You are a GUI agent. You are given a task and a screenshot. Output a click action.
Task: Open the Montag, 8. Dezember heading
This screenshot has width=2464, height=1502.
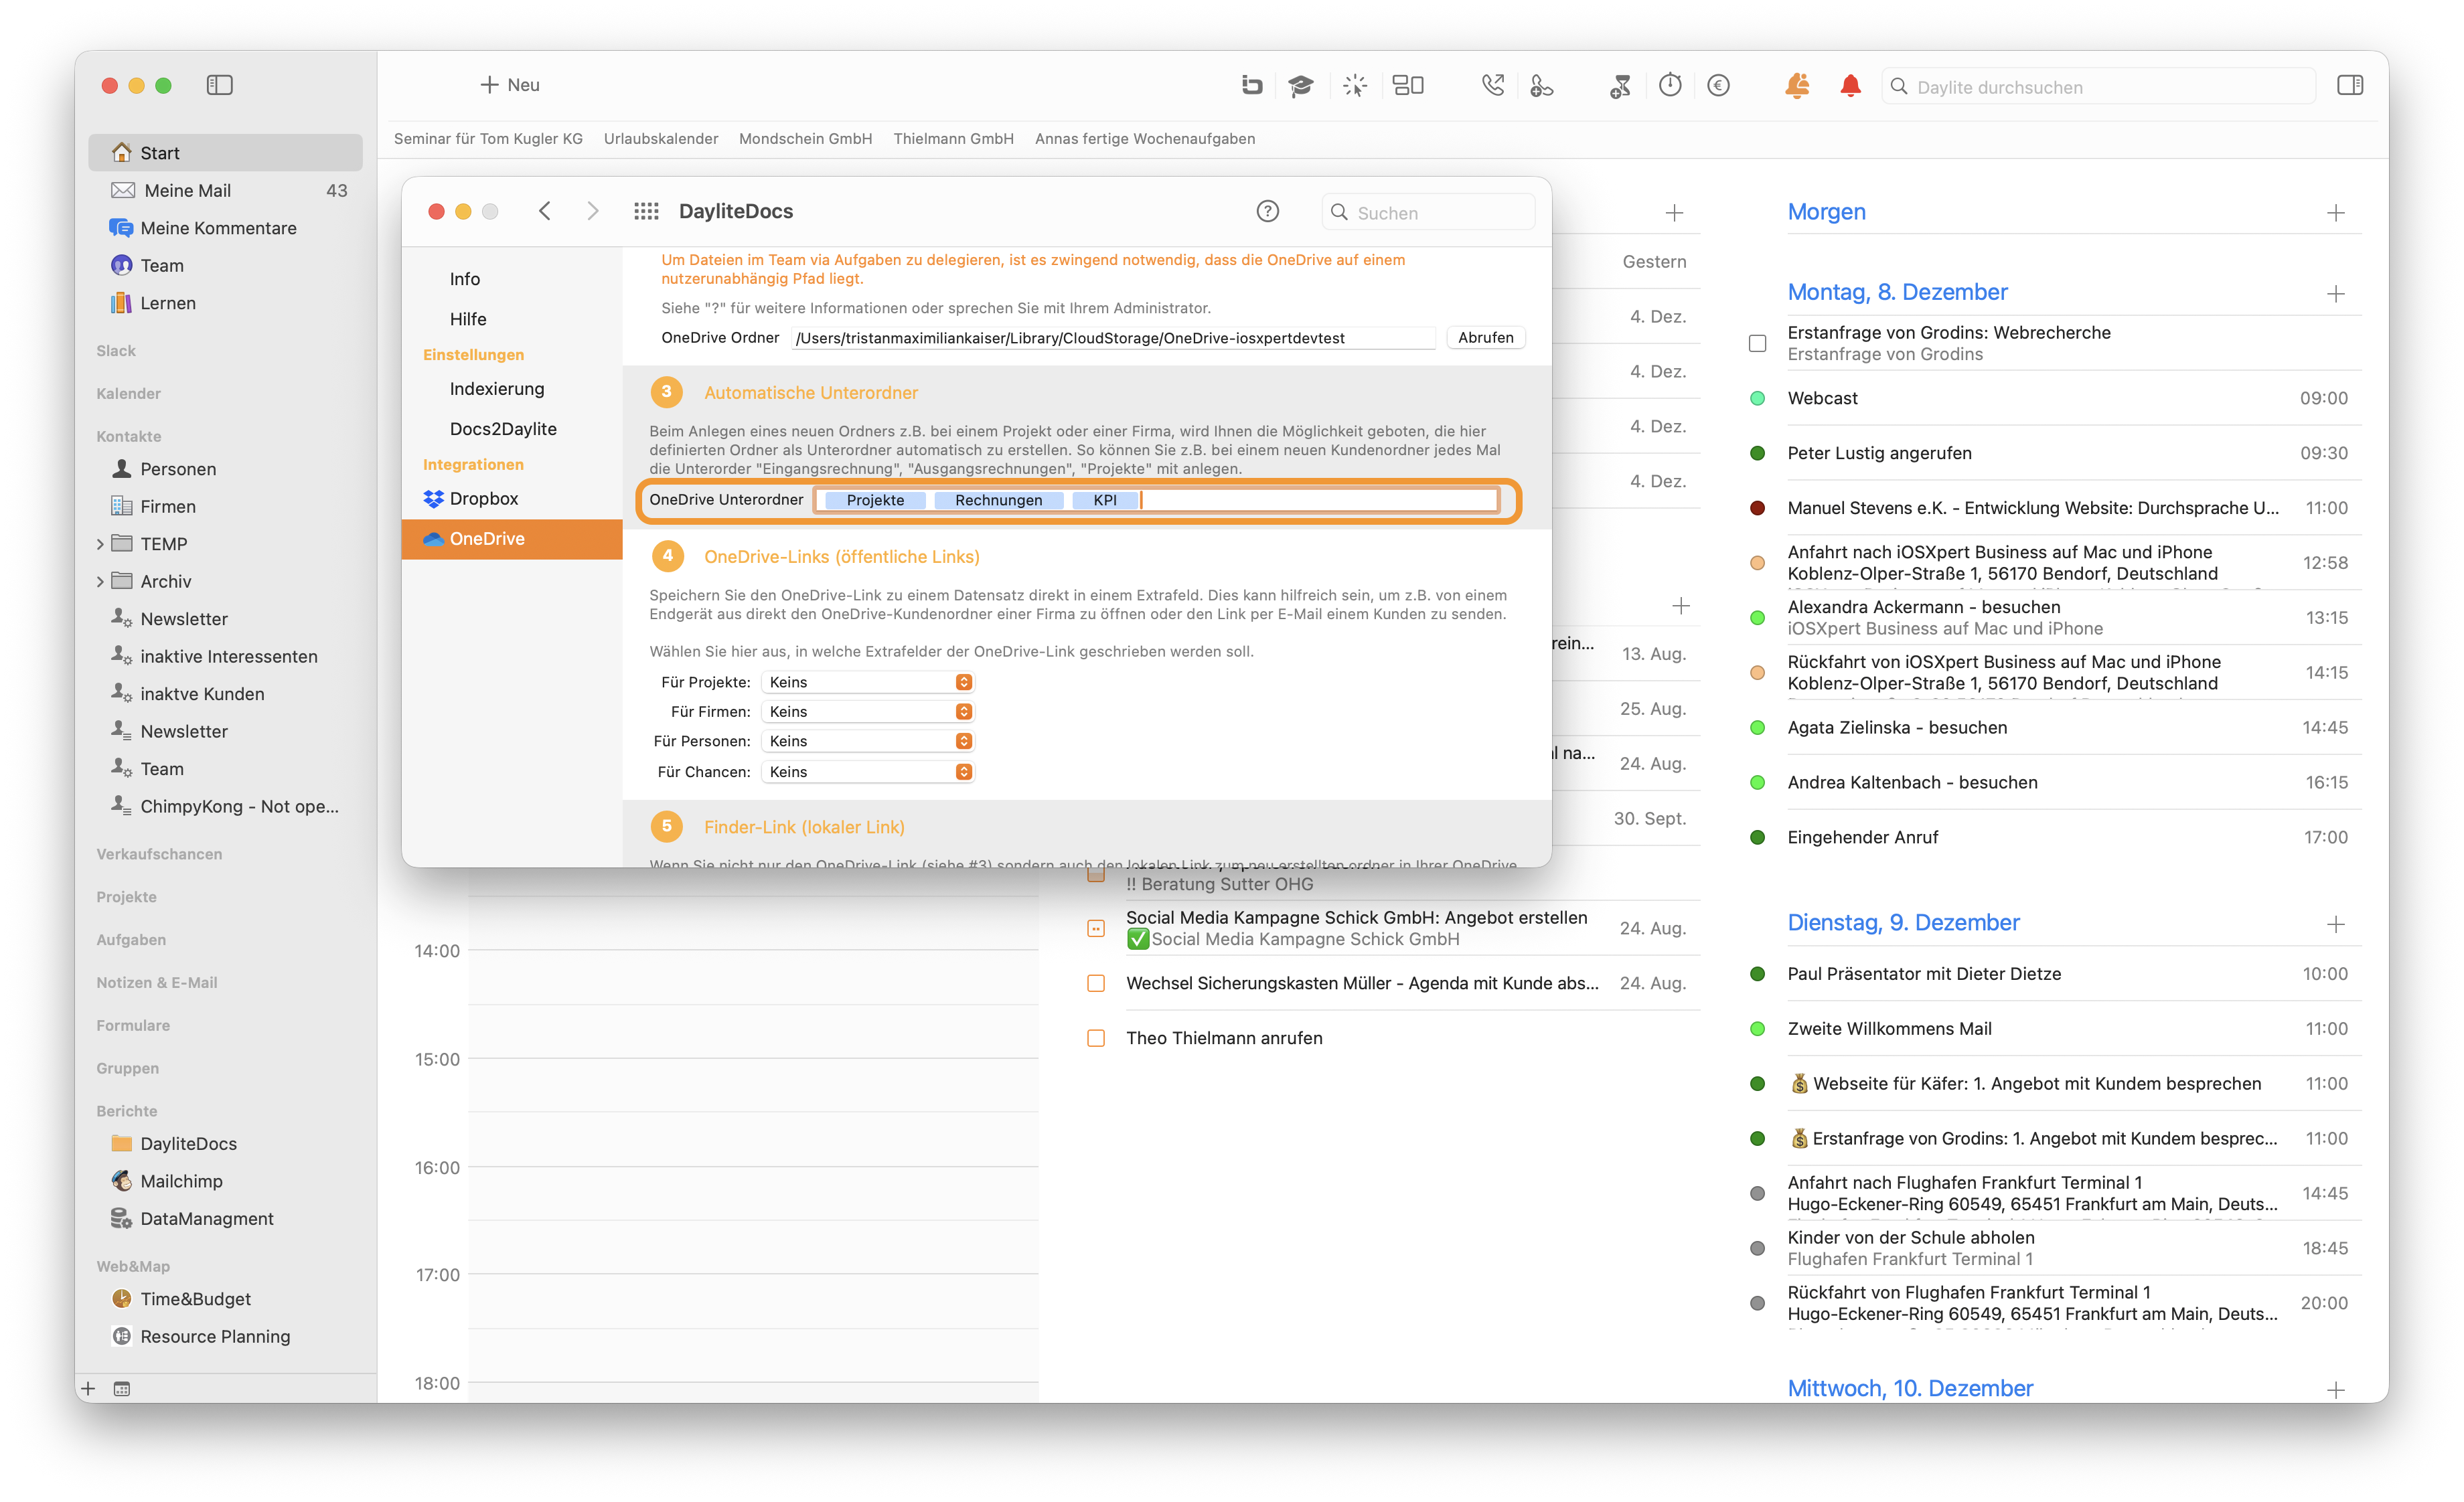point(1897,292)
